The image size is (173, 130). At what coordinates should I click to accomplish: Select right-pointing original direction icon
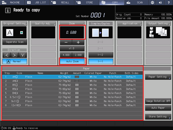pos(15,55)
